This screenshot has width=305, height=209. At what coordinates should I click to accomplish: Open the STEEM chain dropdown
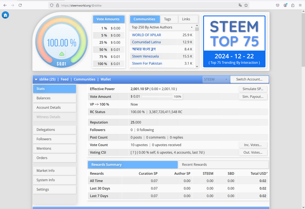point(216,80)
